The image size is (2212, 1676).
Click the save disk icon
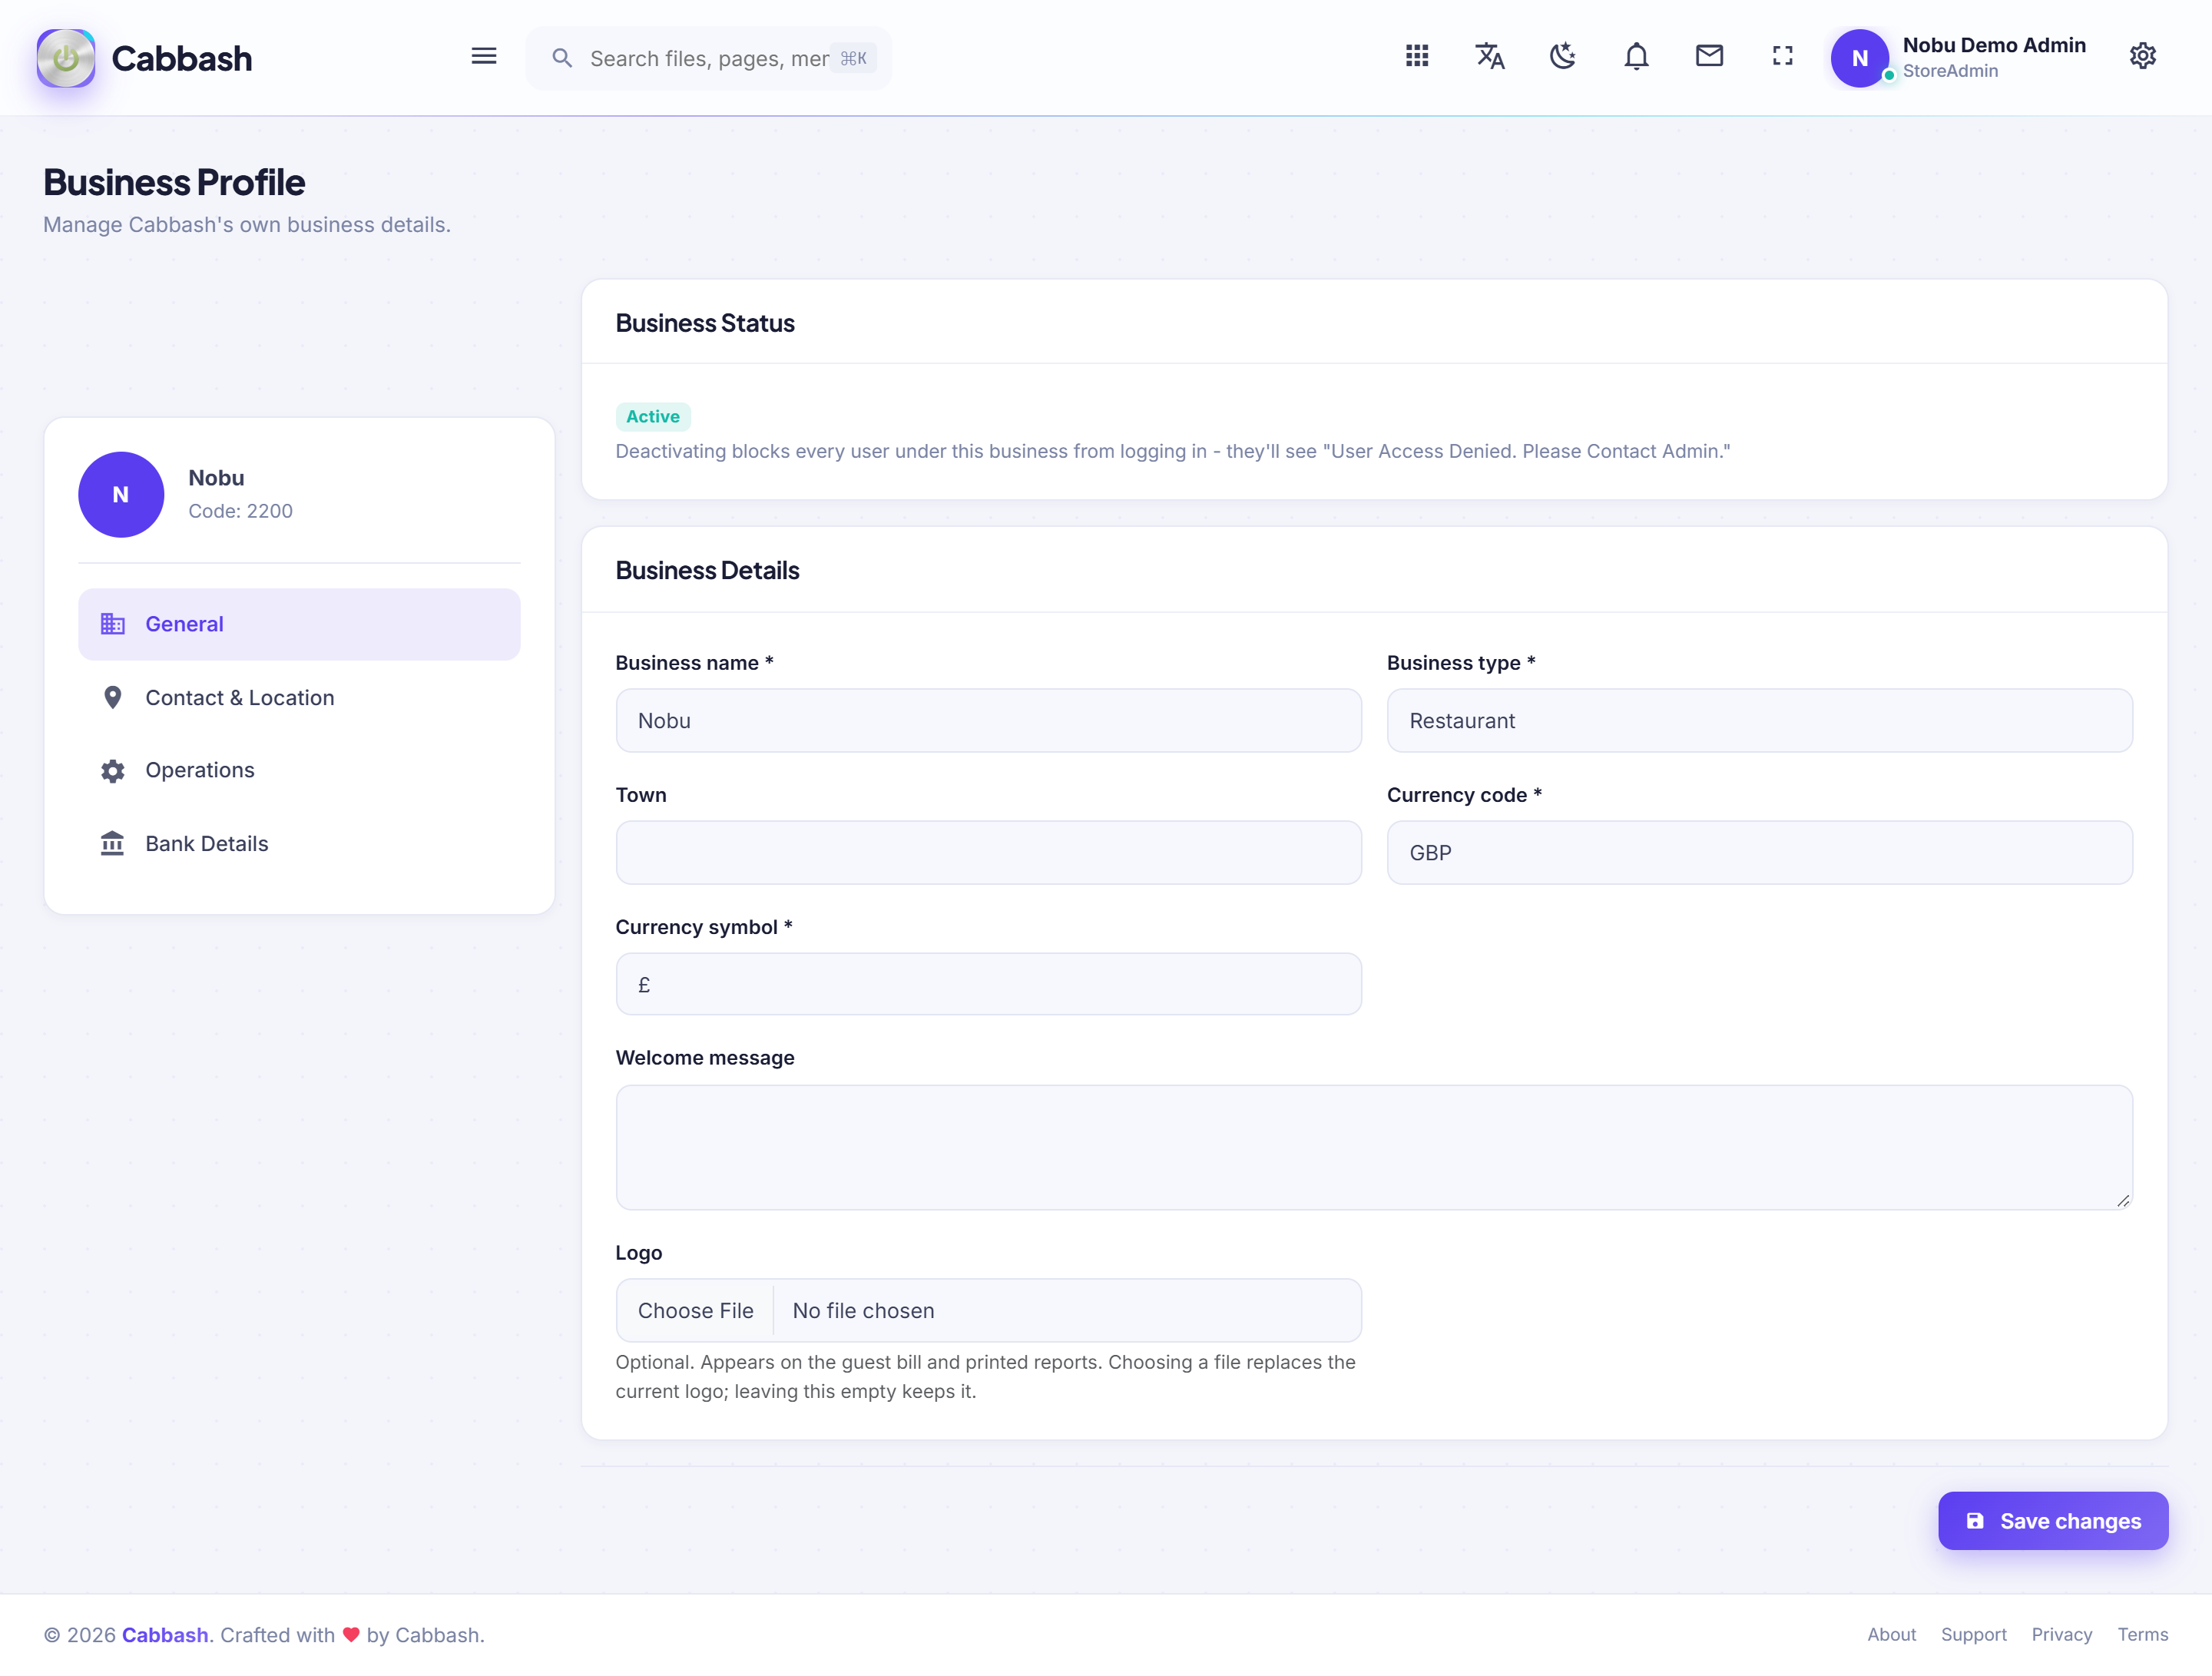click(1974, 1520)
